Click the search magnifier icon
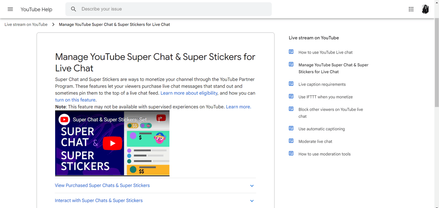This screenshot has height=208, width=439. tap(73, 9)
